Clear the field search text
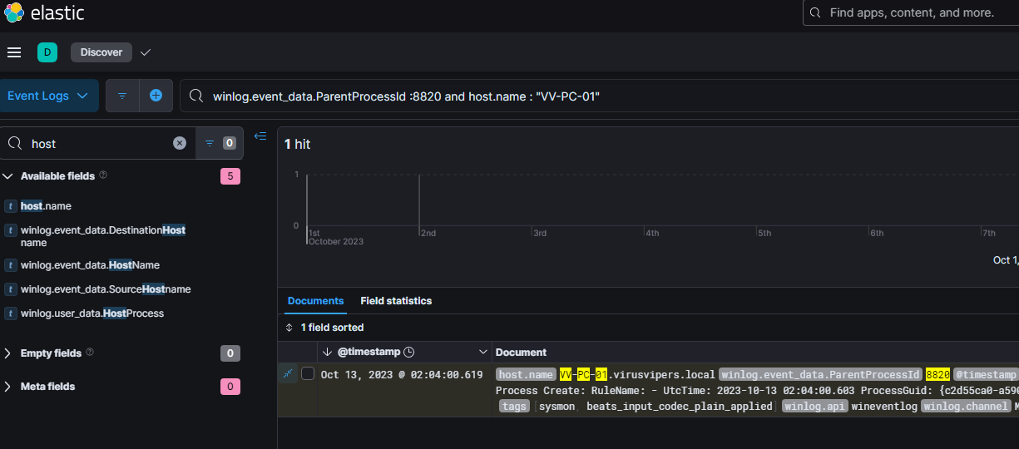 (x=180, y=143)
